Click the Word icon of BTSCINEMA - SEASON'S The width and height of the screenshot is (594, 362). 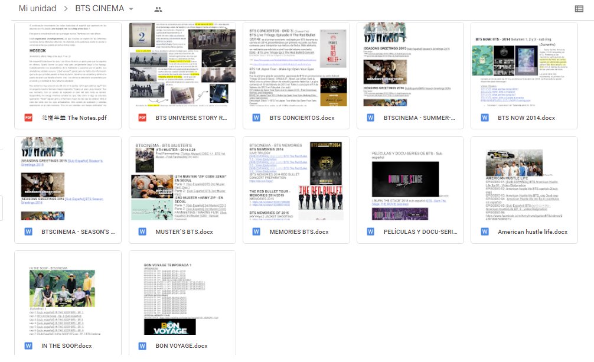[28, 231]
